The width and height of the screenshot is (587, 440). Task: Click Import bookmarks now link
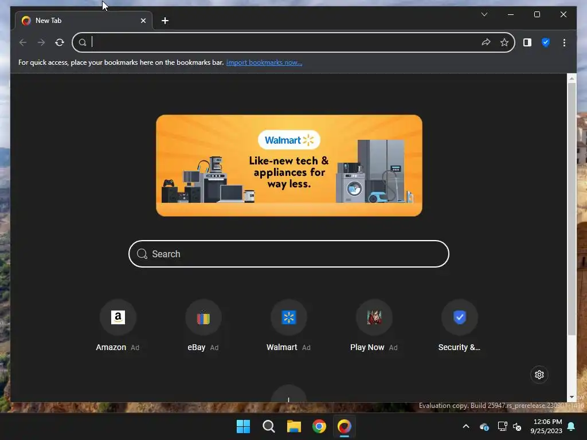coord(264,62)
